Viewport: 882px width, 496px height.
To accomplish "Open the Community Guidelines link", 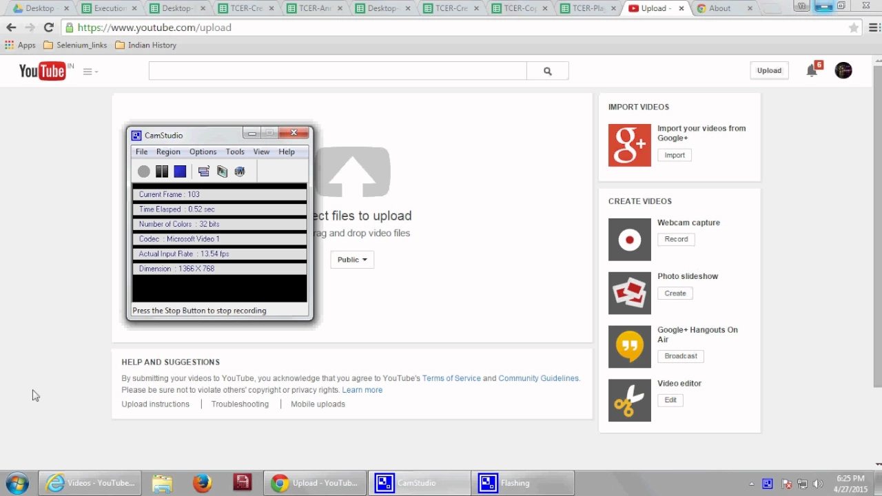I will tap(539, 378).
